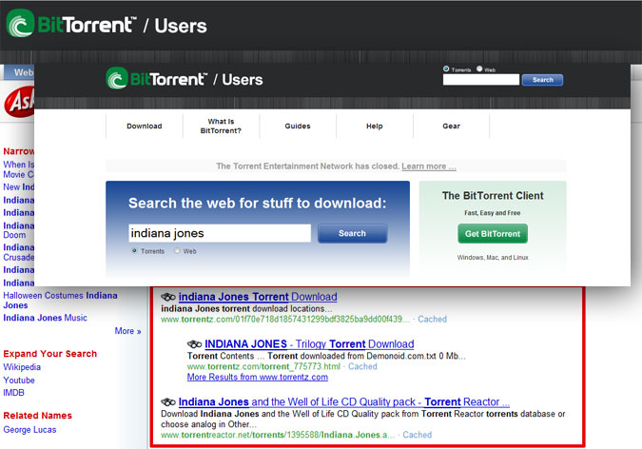Click George Lucas related name
Viewport: 642px width, 449px height.
click(x=29, y=430)
